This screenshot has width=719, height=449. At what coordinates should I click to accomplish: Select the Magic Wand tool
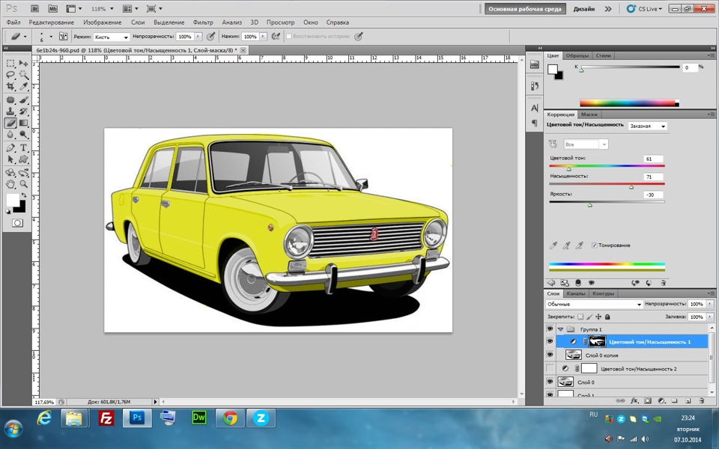coord(23,75)
